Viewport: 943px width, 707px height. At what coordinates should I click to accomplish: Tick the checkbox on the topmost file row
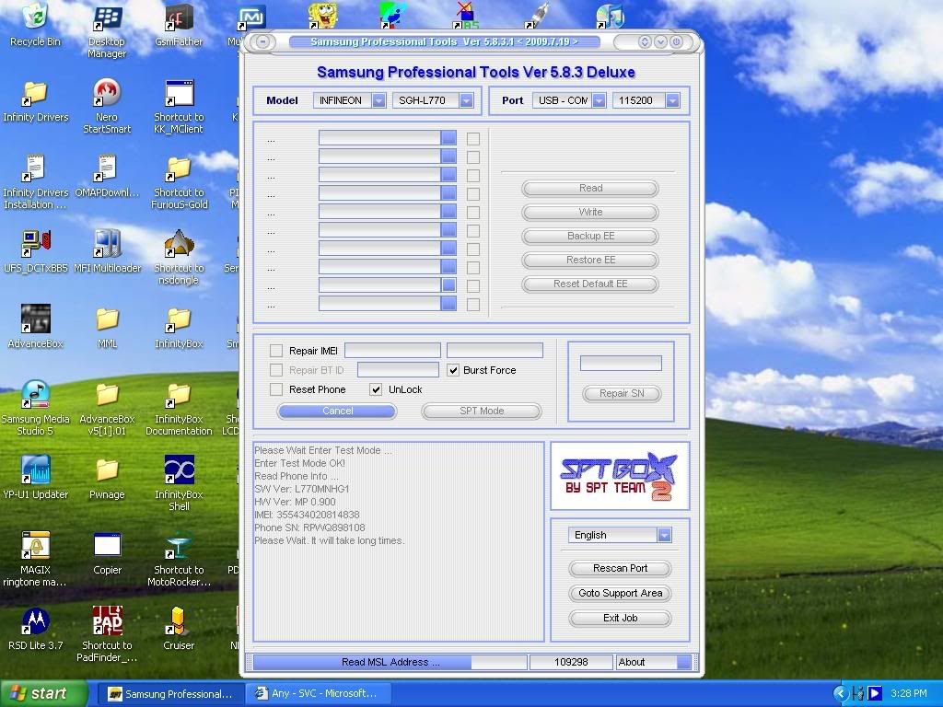pyautogui.click(x=473, y=139)
